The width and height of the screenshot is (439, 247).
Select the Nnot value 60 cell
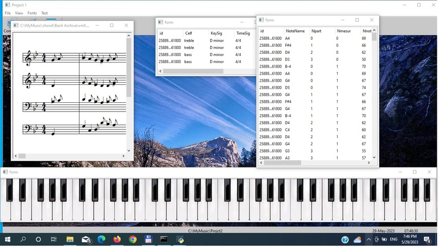click(364, 130)
